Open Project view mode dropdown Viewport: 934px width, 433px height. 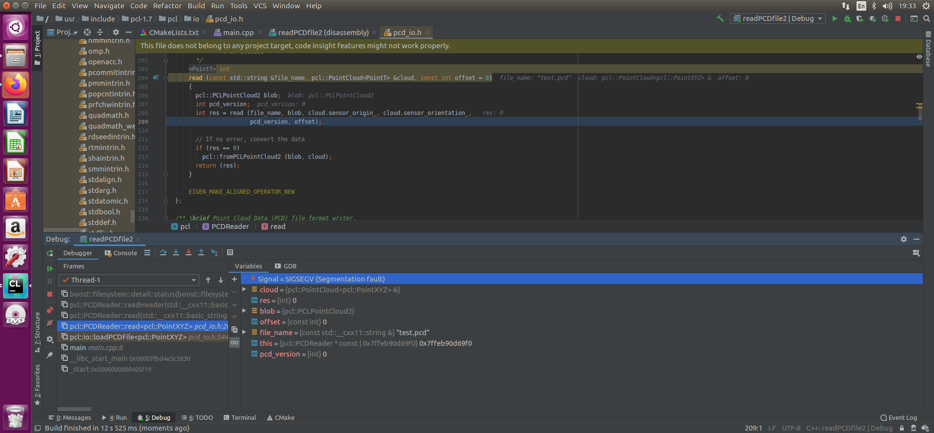[x=62, y=32]
